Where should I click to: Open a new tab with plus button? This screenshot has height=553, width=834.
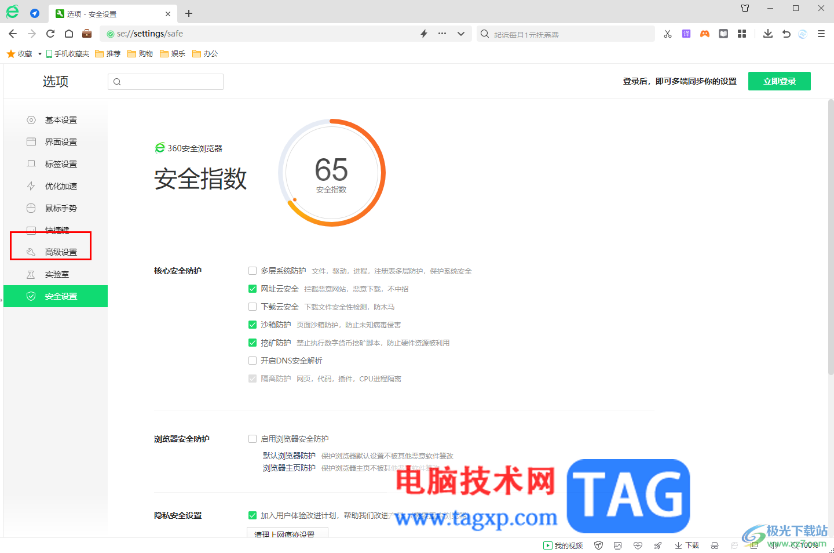[x=189, y=13]
